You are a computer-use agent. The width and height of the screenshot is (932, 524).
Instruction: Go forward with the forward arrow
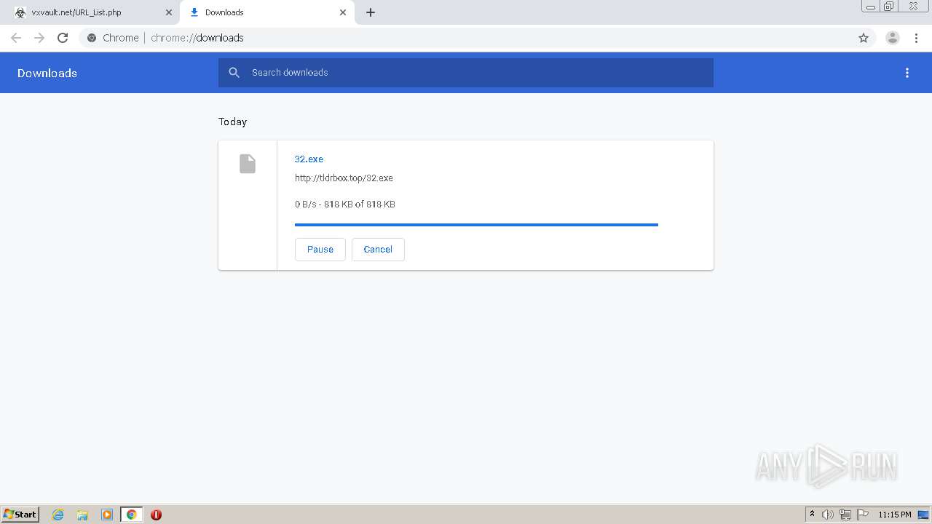39,38
